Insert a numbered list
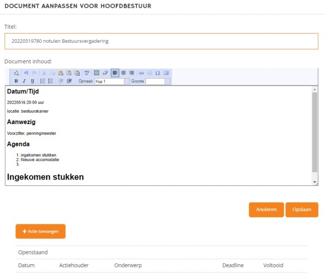Viewport: 329px width, 276px height. tap(43, 81)
